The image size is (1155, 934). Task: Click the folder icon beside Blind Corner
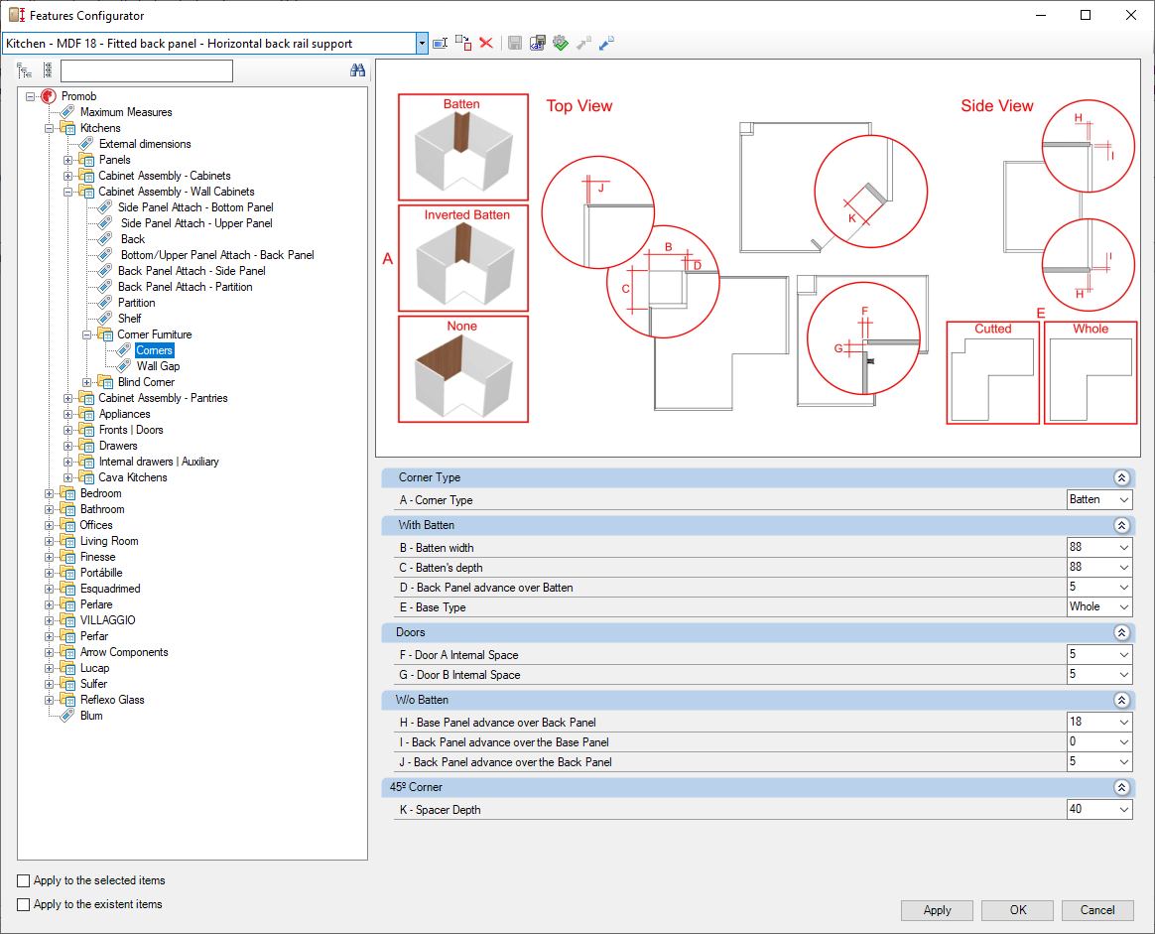[x=105, y=382]
